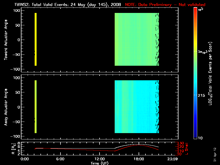This screenshot has width=220, height=165.
Task: Click the 'R [RE]' axis label
Action: [13, 149]
